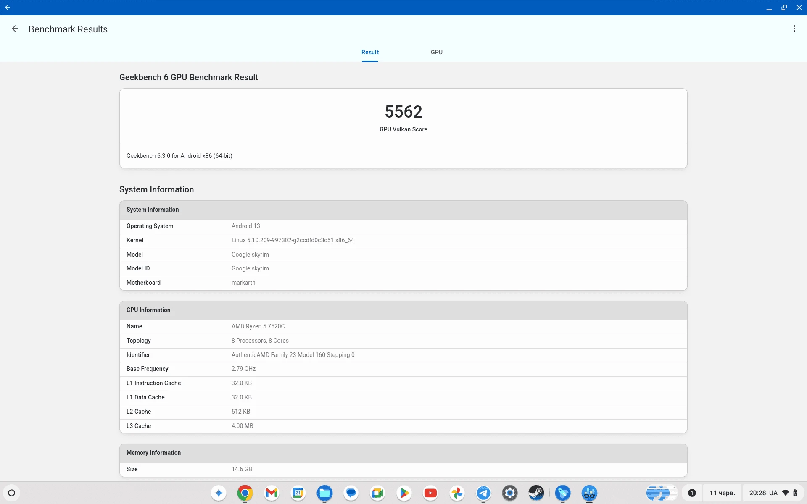Launch Chrome from the shelf
The height and width of the screenshot is (504, 807).
(x=245, y=493)
